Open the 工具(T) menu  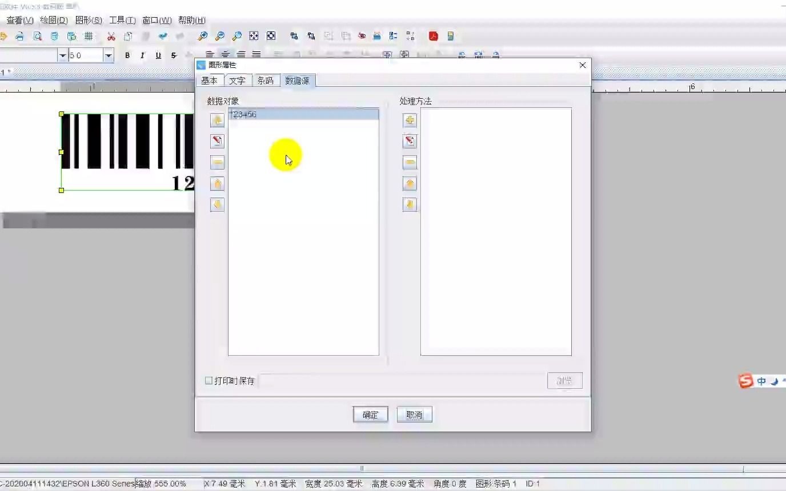point(122,20)
